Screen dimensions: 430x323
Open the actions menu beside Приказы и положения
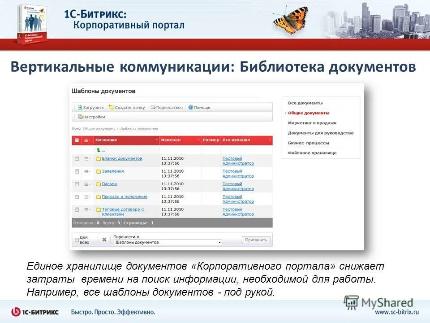point(86,196)
